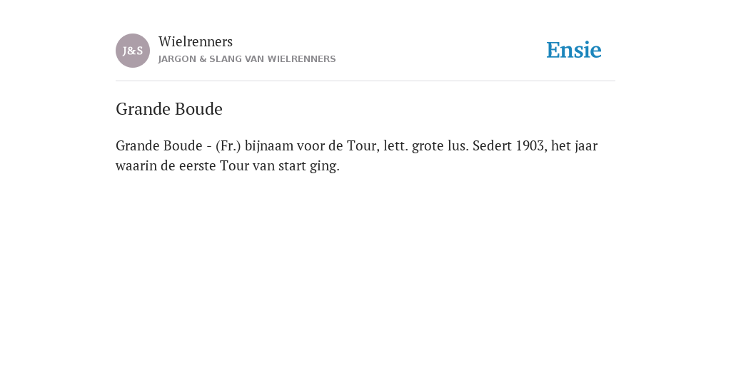Click the words het jaar in the first line
This screenshot has height=365, width=731.
pos(575,146)
